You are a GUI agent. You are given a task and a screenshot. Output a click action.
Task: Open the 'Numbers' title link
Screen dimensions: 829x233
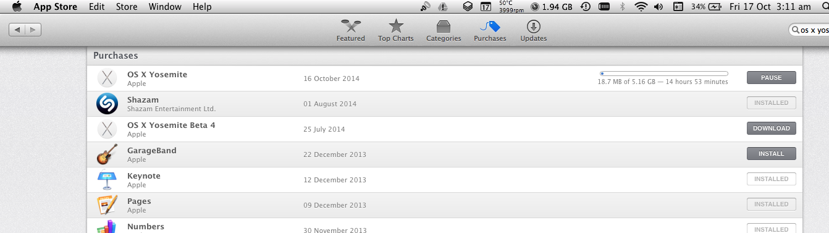[146, 227]
